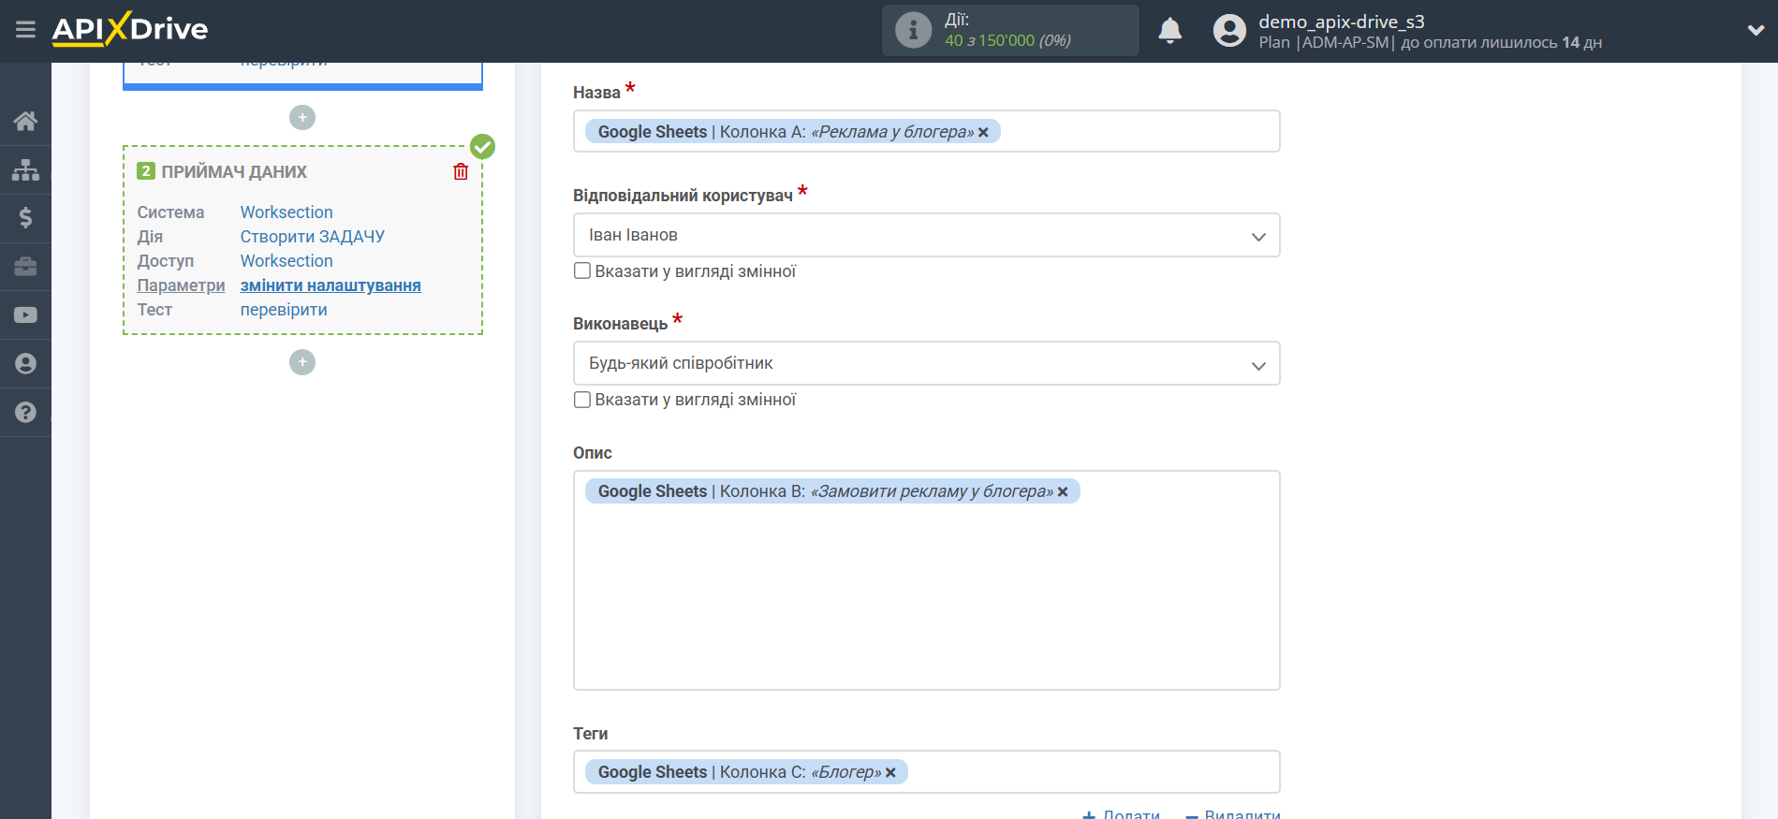The height and width of the screenshot is (819, 1778).
Task: Delete the data receiver block
Action: pyautogui.click(x=461, y=171)
